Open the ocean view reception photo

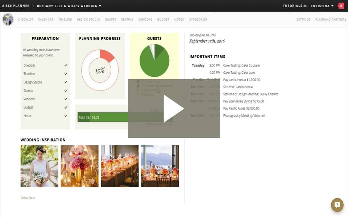click(x=160, y=166)
